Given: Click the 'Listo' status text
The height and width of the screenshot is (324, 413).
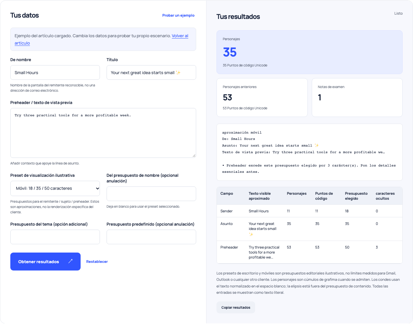Looking at the screenshot, I should coord(398,13).
